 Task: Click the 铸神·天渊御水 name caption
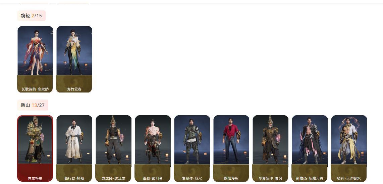[x=349, y=178]
